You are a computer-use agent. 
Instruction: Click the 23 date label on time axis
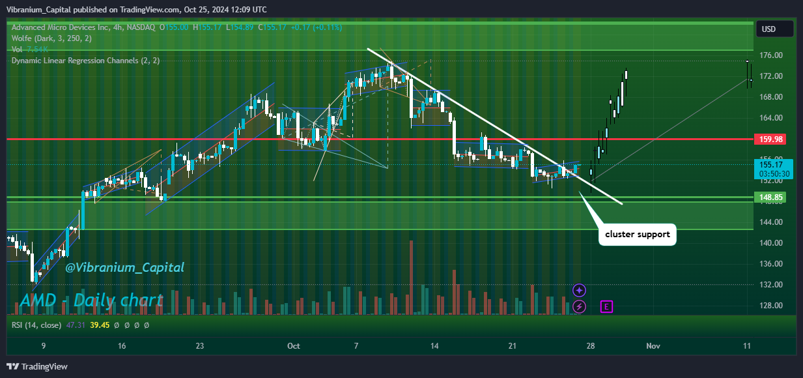[200, 346]
